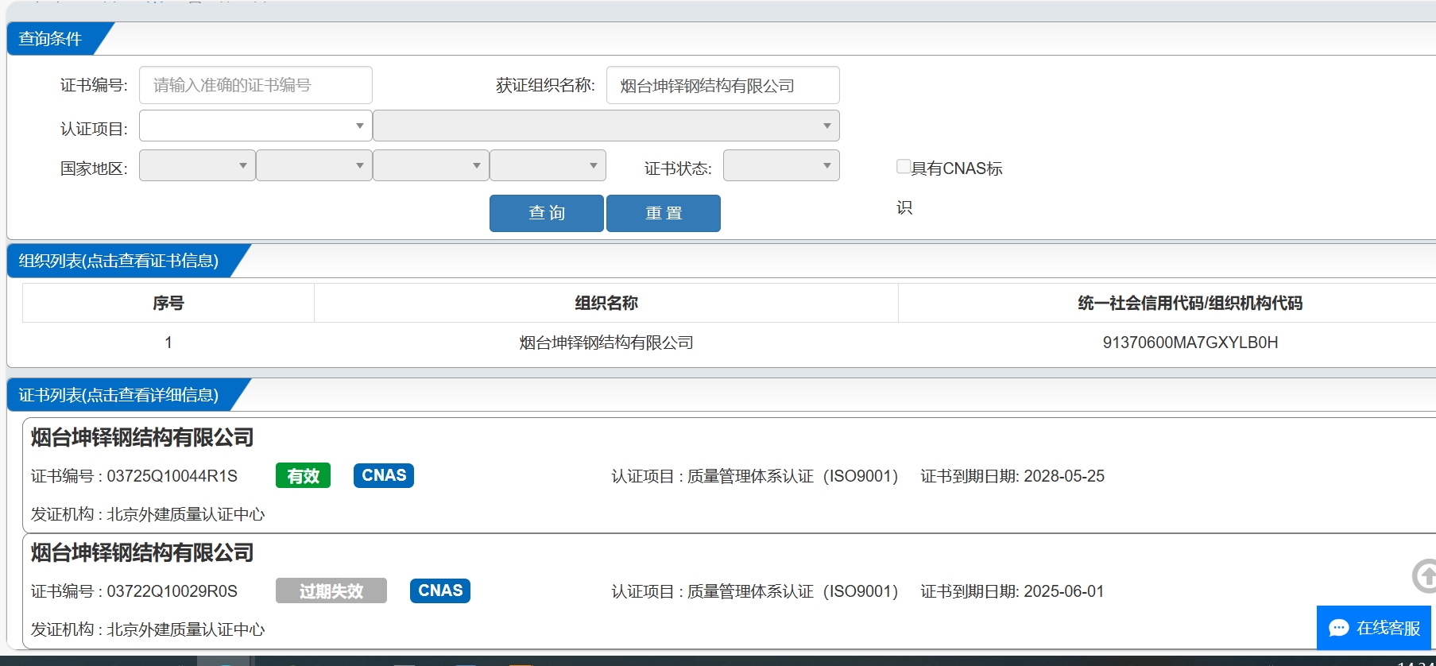Open the wide second 认证项目 dropdown
The height and width of the screenshot is (666, 1436).
tap(606, 126)
